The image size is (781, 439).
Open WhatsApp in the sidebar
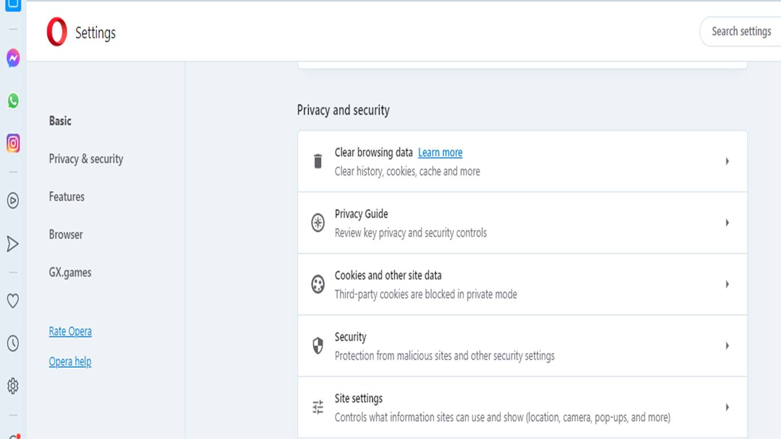(13, 101)
